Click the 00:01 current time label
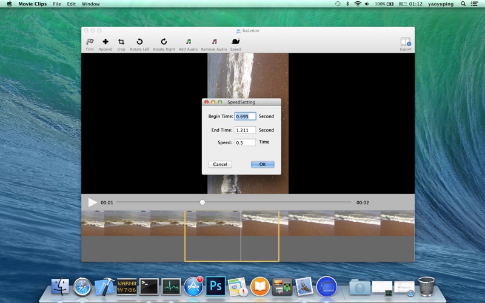 pyautogui.click(x=107, y=203)
